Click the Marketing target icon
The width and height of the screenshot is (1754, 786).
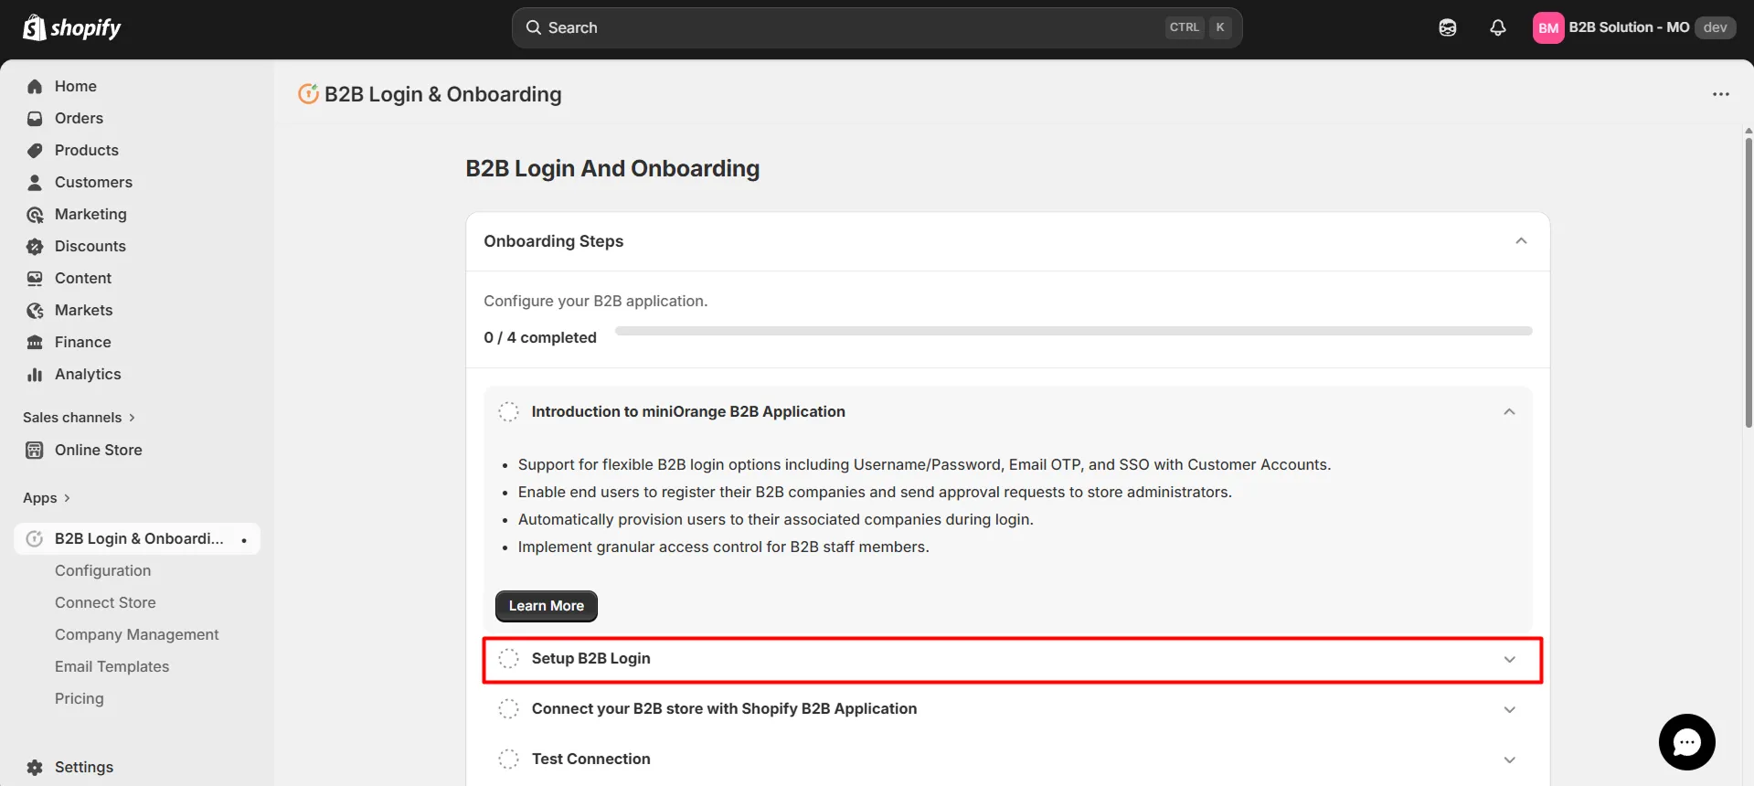coord(35,214)
